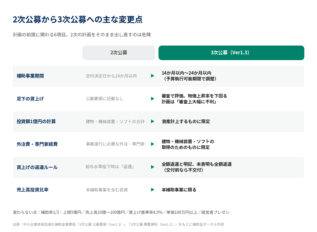
Task: Click the row label 売上高投資比率
Action: coord(32,190)
